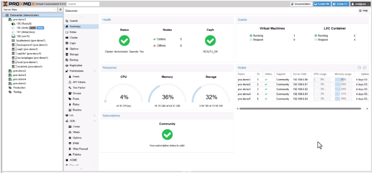Expand the pve-demo2 node in the tree
This screenshot has height=173, width=372.
click(x=7, y=71)
